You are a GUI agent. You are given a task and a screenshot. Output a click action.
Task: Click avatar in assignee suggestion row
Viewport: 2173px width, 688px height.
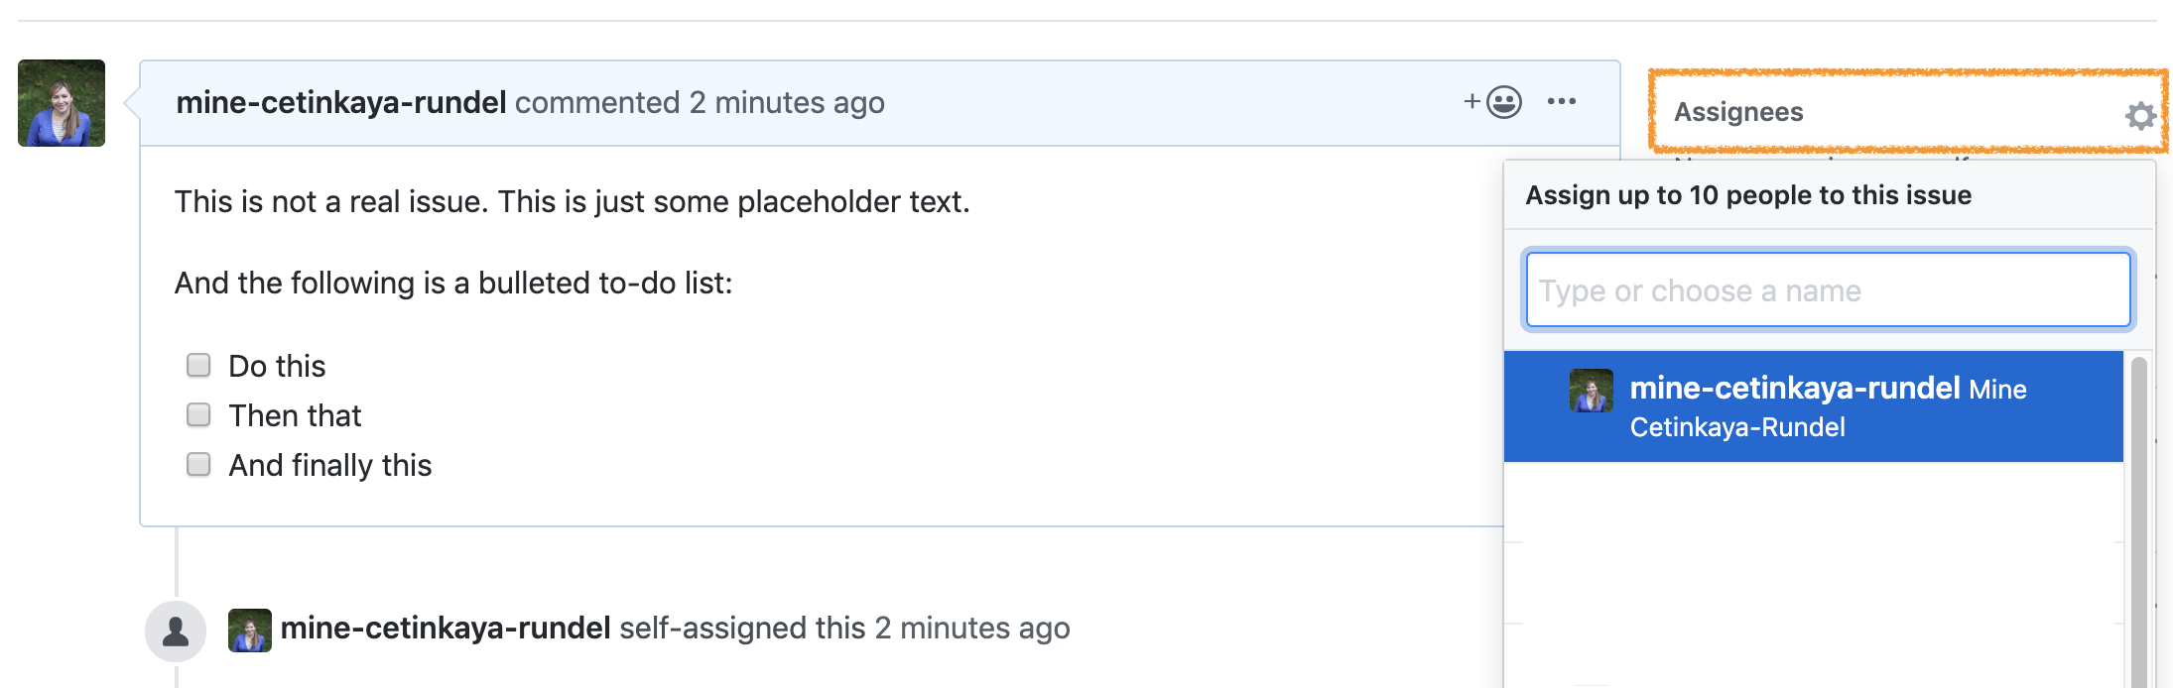click(x=1591, y=391)
